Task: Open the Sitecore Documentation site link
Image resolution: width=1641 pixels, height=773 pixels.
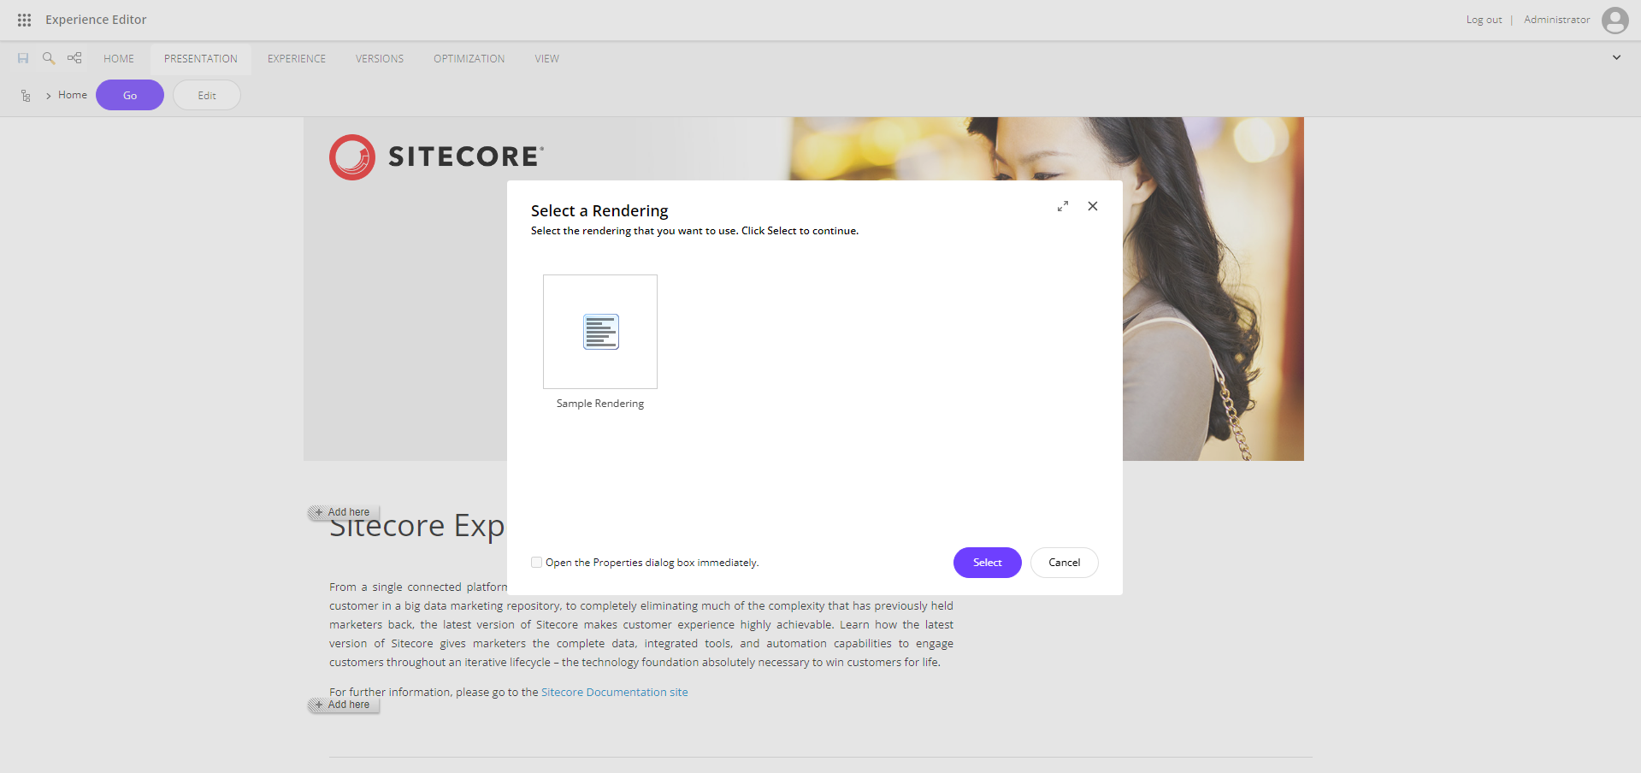Action: (615, 693)
